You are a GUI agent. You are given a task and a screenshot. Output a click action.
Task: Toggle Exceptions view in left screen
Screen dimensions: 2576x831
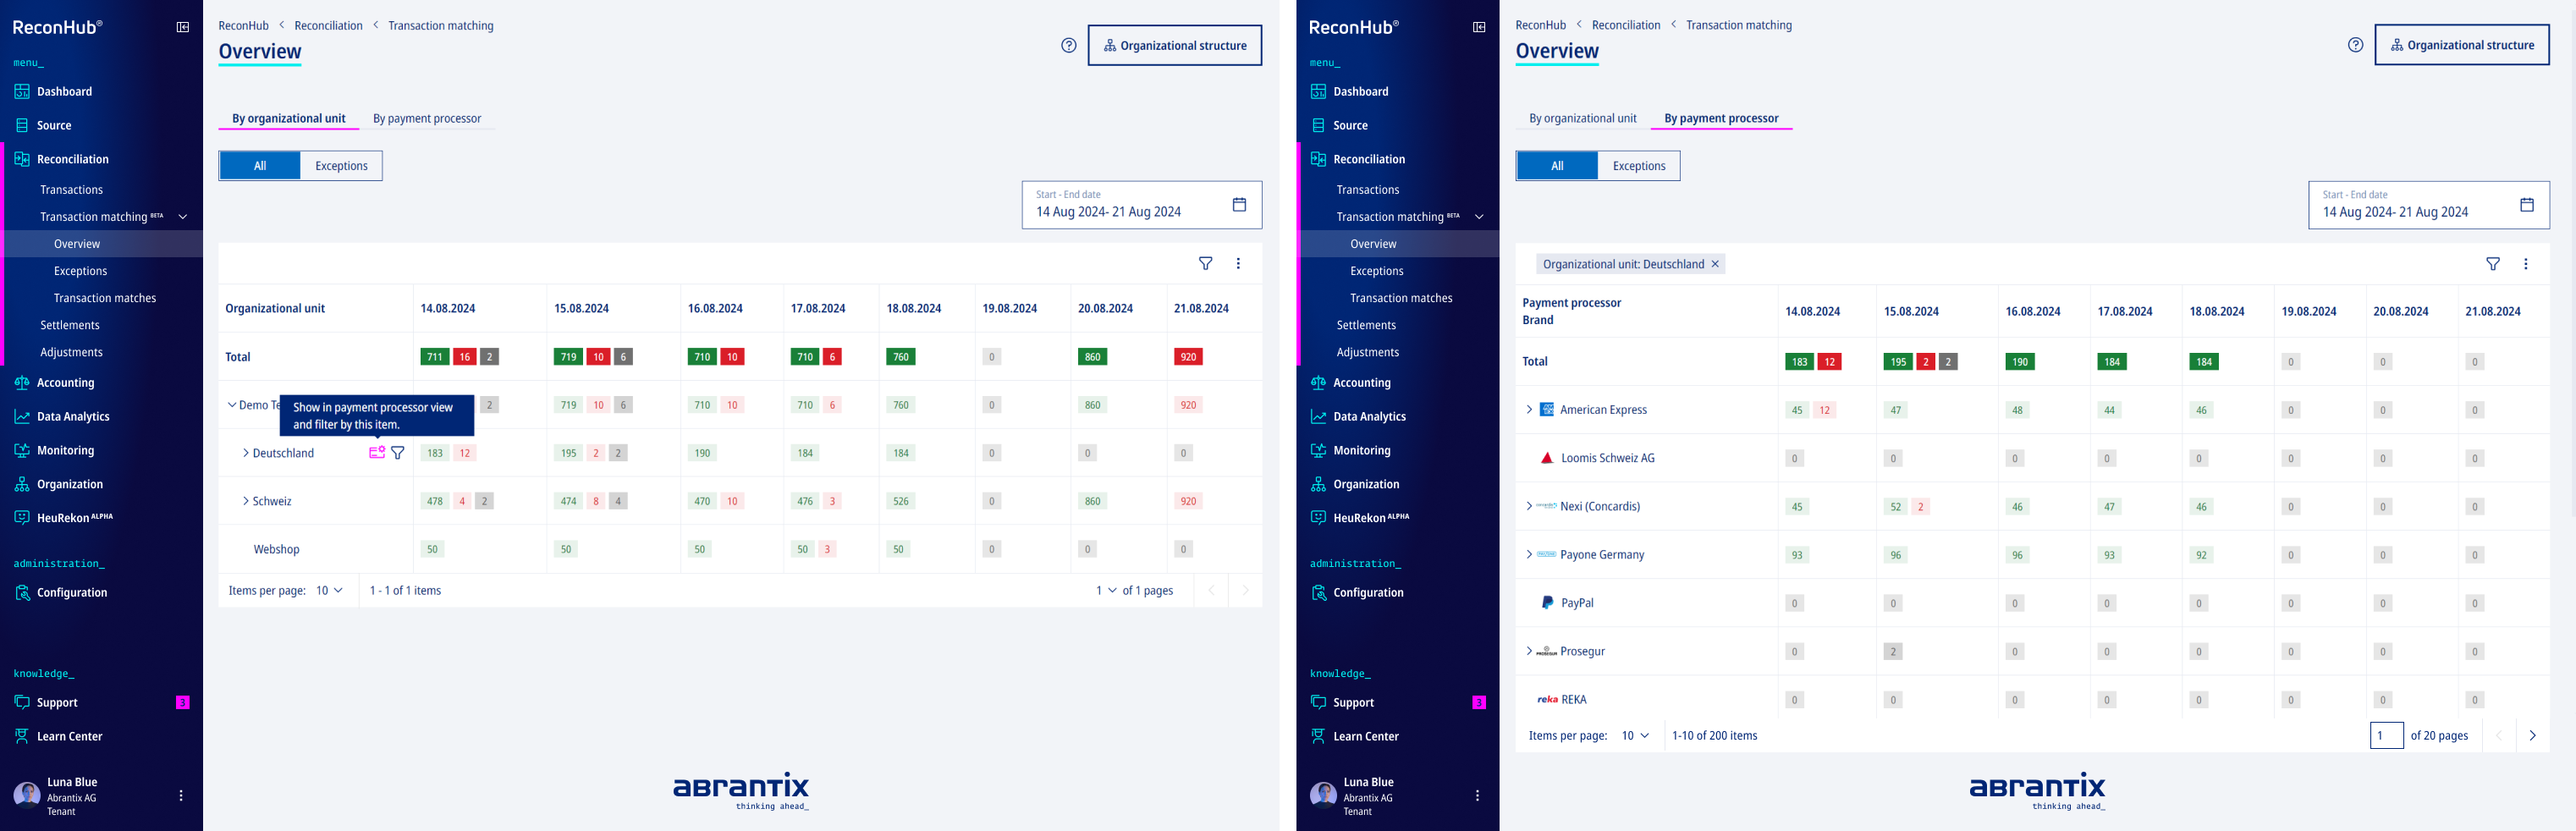pos(341,166)
